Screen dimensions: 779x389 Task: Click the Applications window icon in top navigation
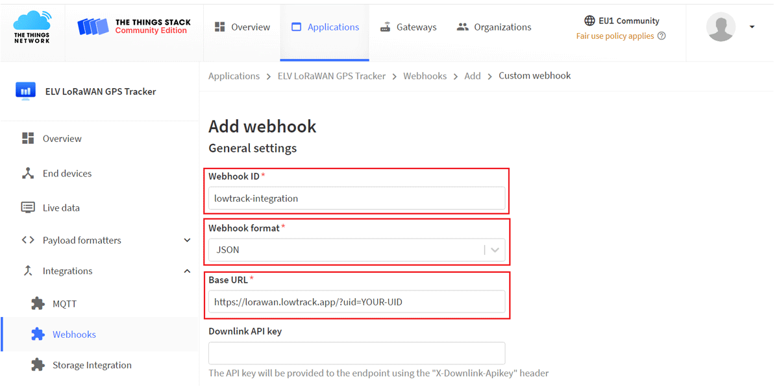(297, 27)
